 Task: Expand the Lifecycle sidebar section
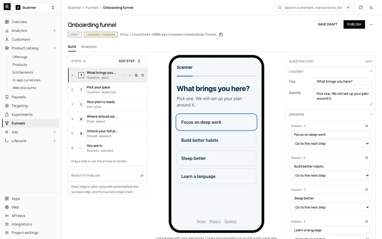pyautogui.click(x=55, y=141)
